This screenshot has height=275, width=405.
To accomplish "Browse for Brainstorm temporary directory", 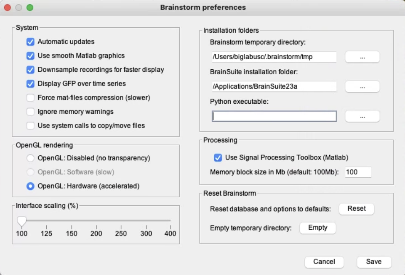I will click(362, 57).
